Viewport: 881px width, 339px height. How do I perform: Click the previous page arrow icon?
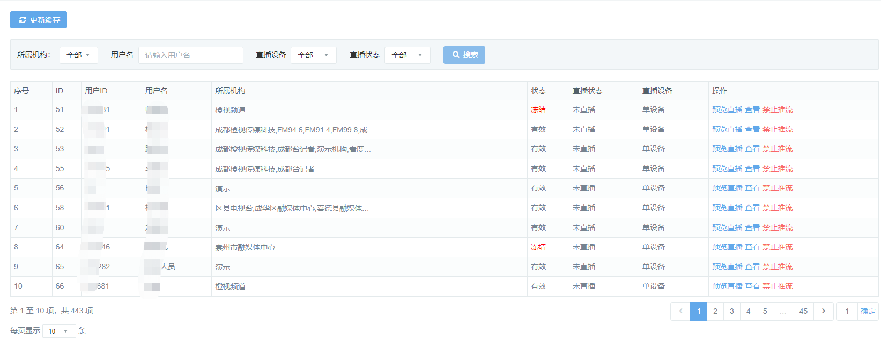tap(680, 311)
